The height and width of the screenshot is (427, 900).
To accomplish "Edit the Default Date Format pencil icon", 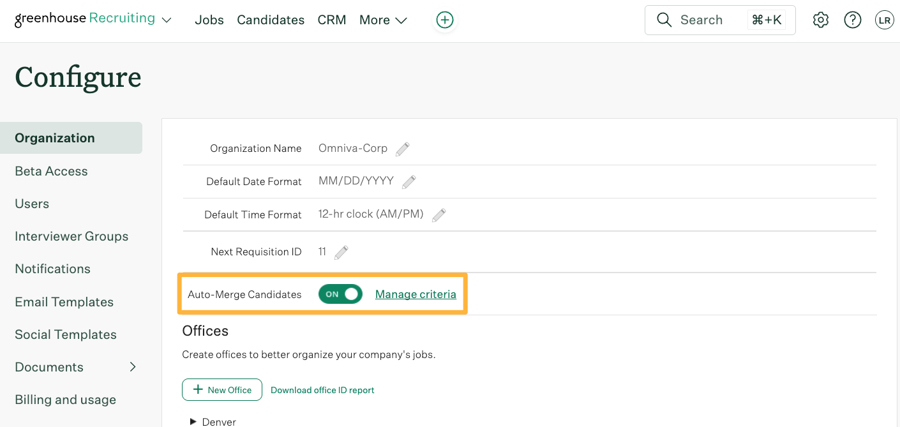I will [x=409, y=182].
